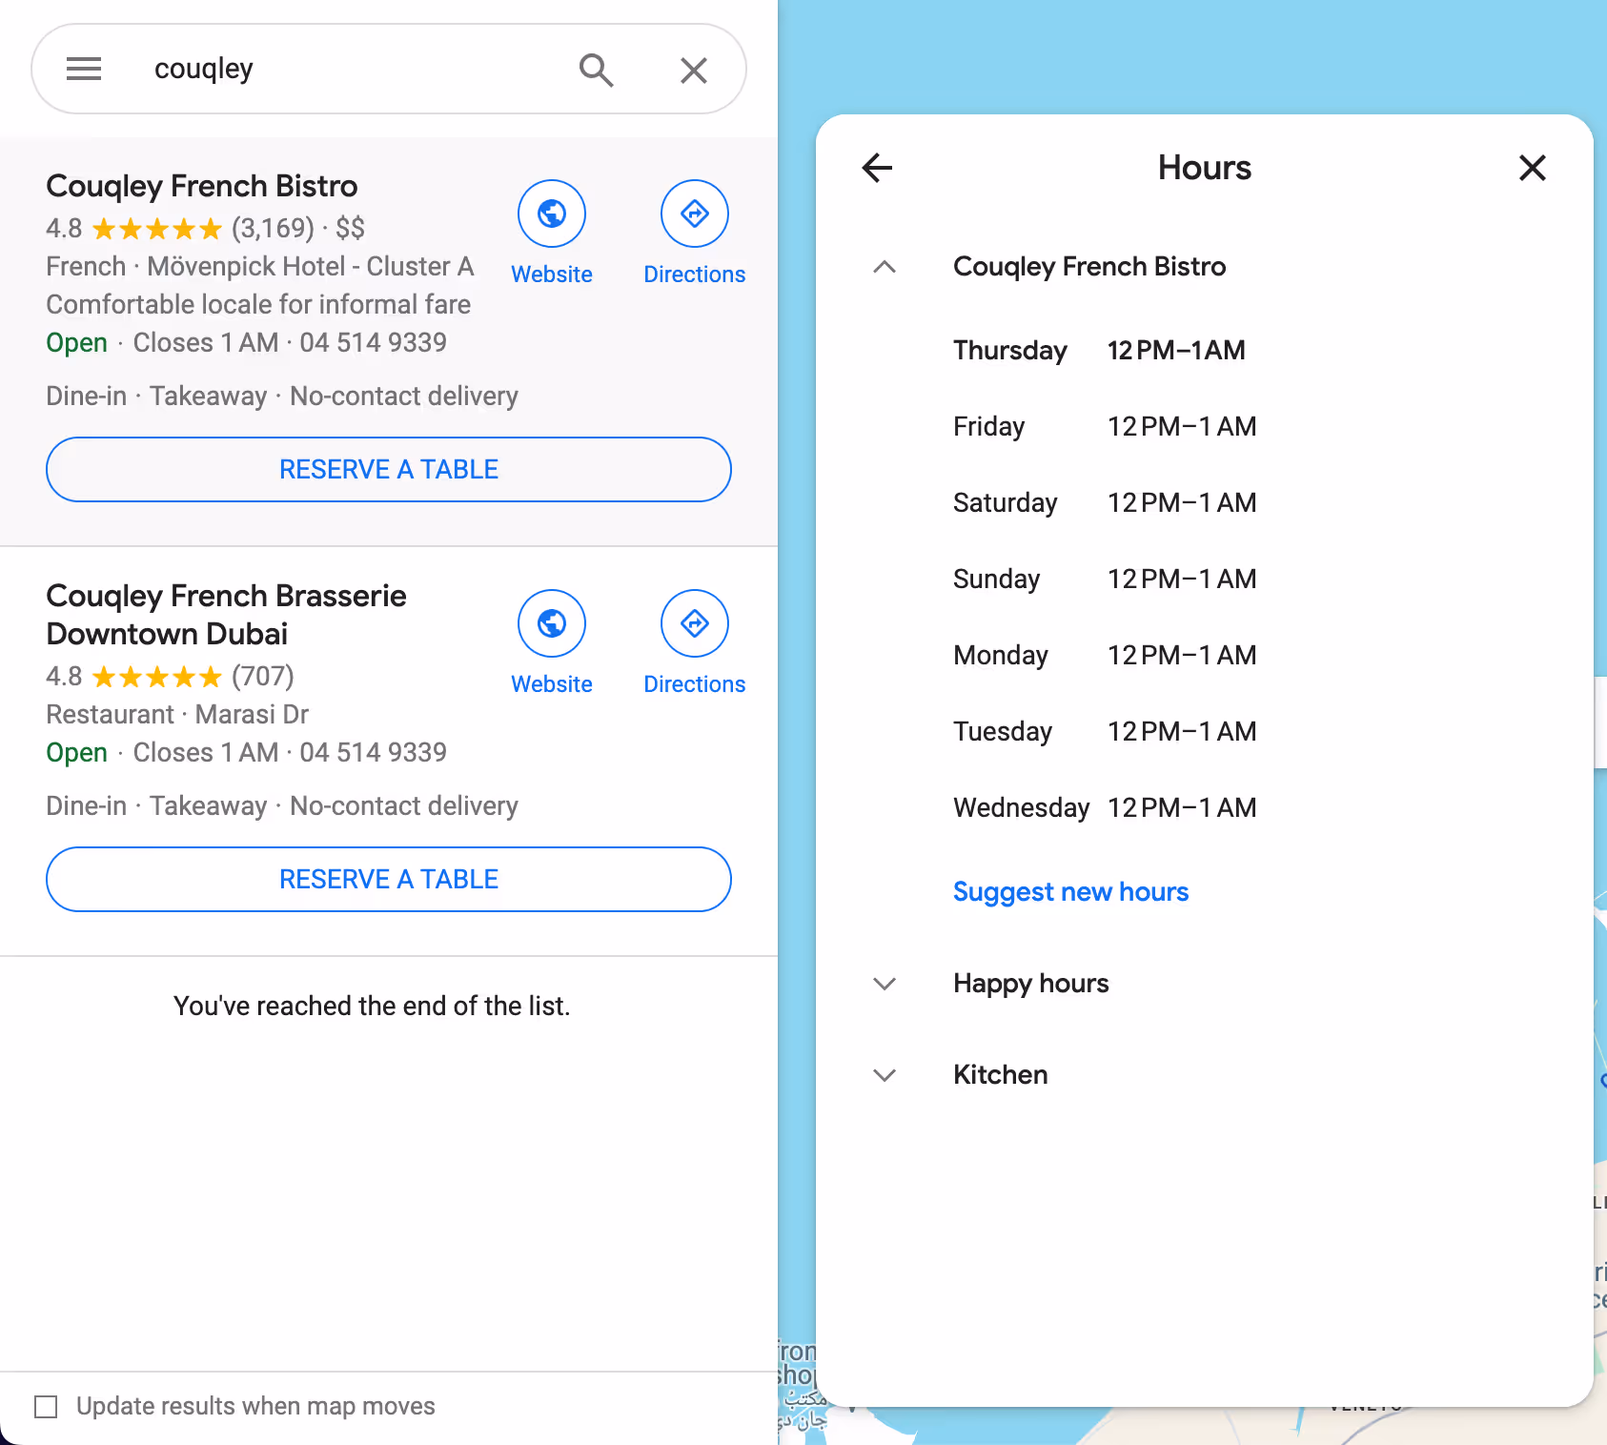Expand the Happy hours section

pyautogui.click(x=885, y=984)
